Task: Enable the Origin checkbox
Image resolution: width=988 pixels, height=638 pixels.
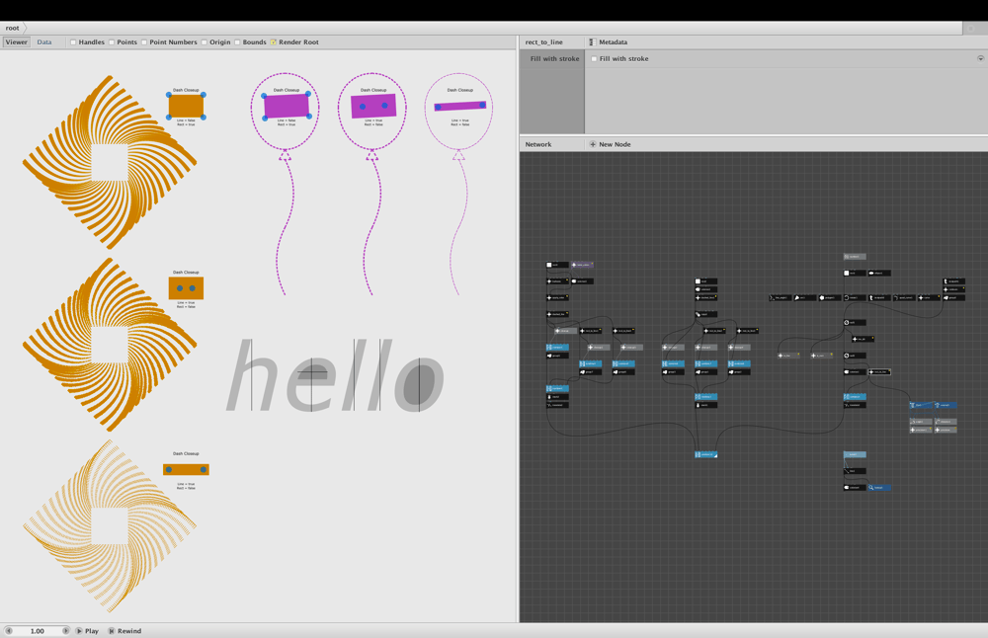Action: [205, 42]
